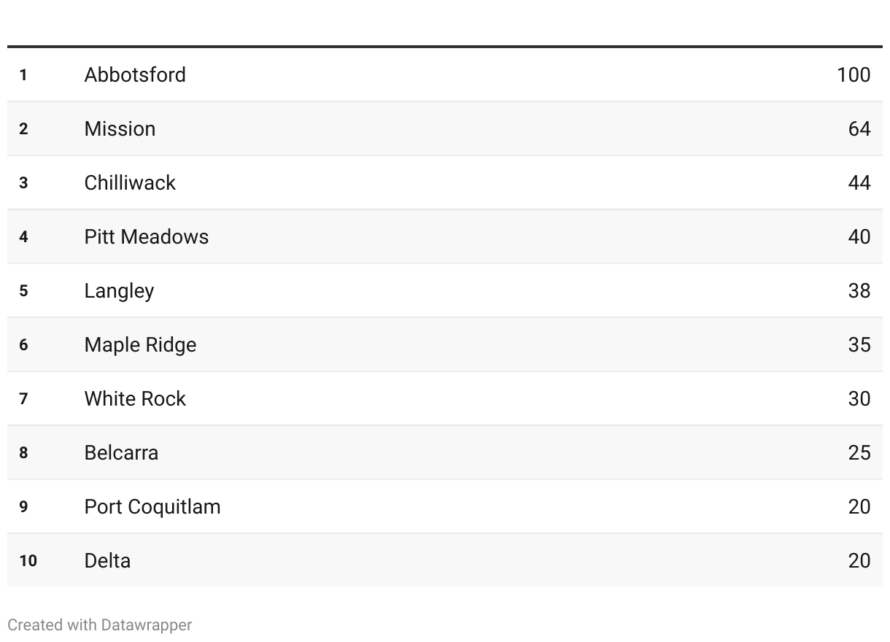Select the Maple Ridge row
Image resolution: width=890 pixels, height=642 pixels.
(445, 344)
